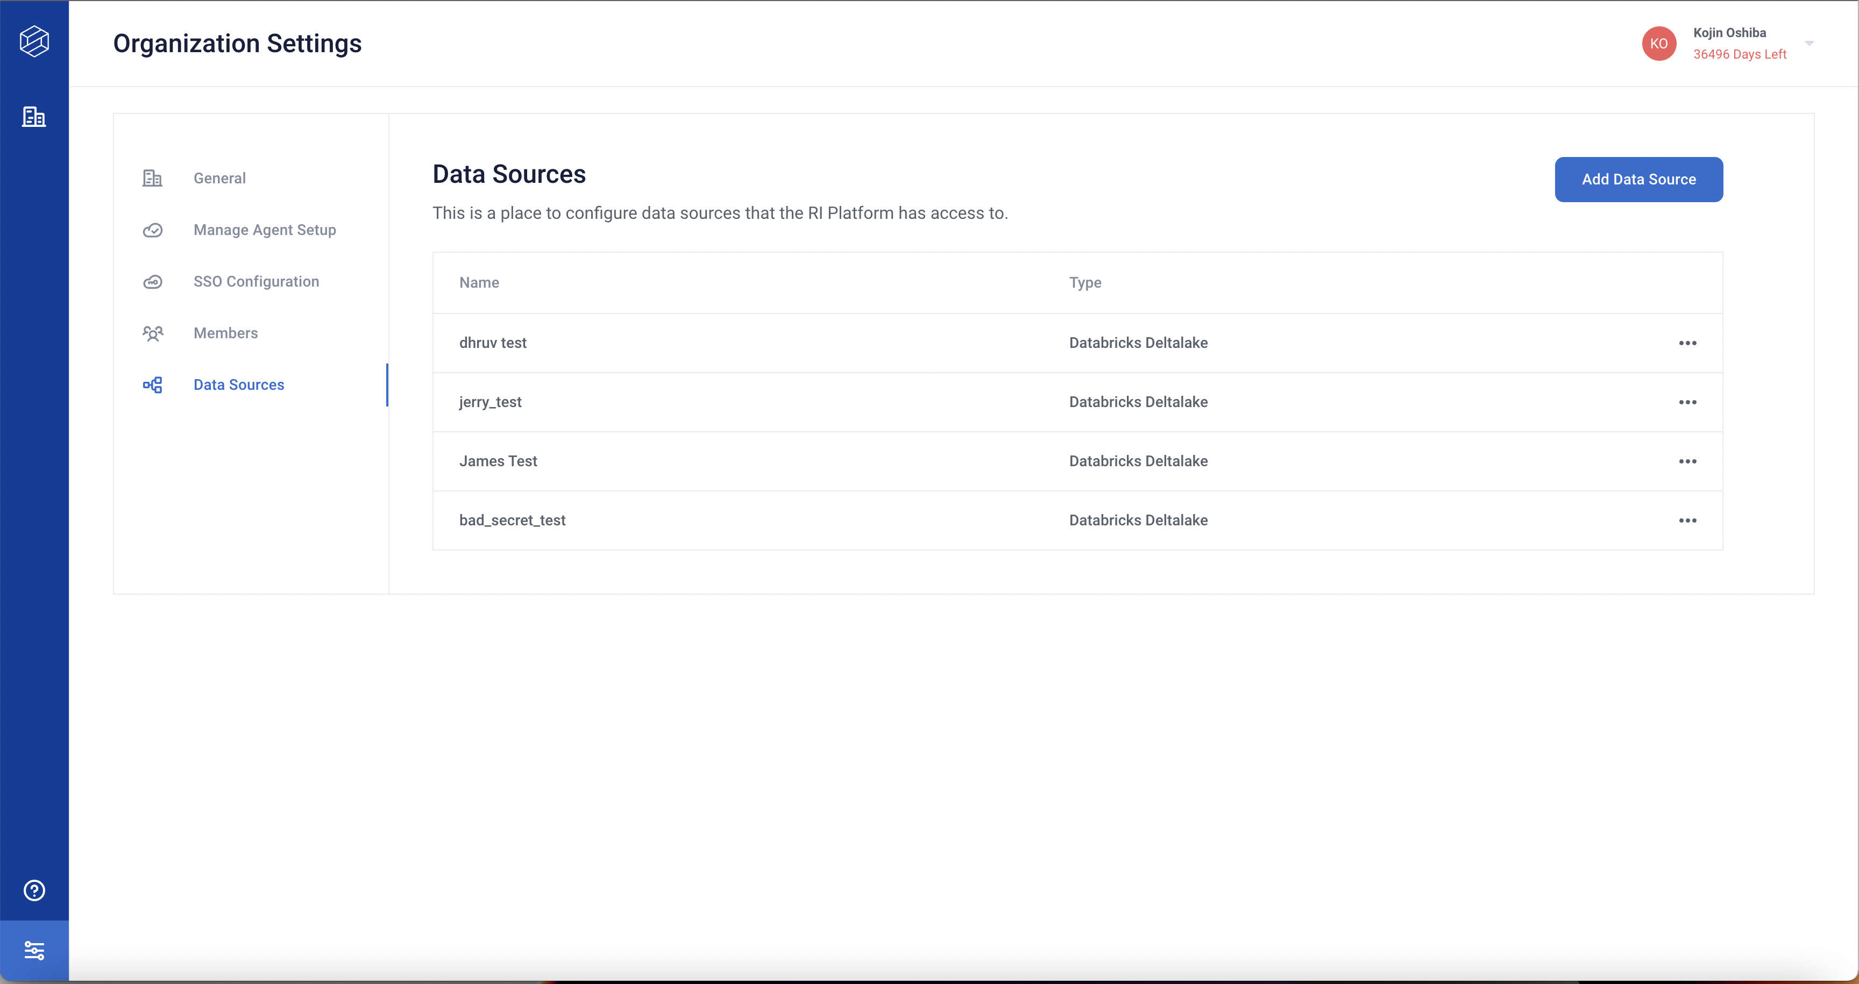Select the Data Sources menu item
Image resolution: width=1859 pixels, height=984 pixels.
[x=239, y=384]
